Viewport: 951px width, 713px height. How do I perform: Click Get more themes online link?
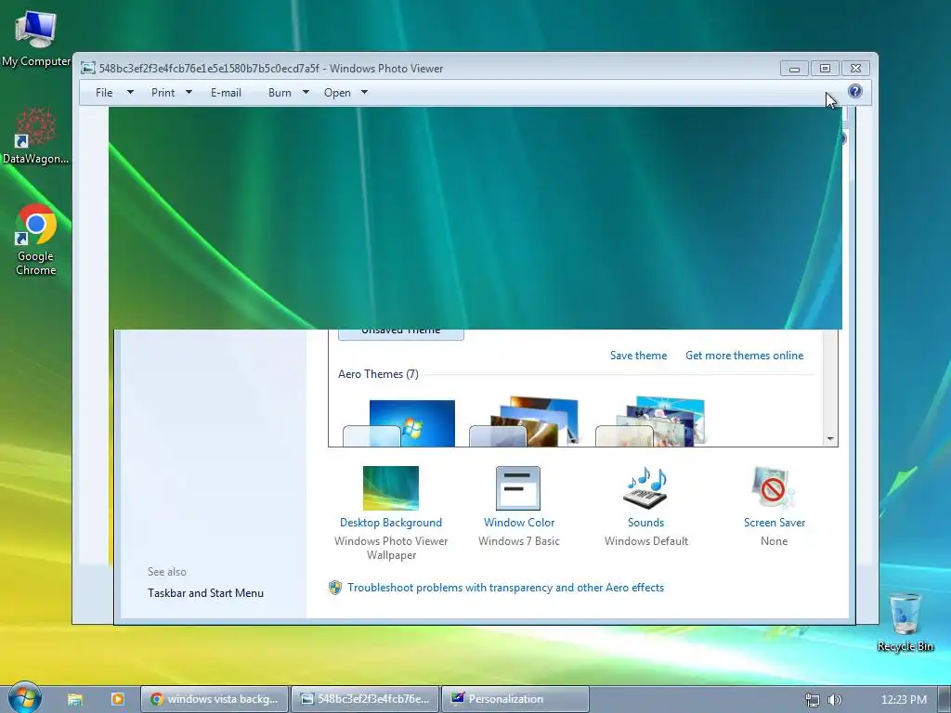tap(744, 356)
